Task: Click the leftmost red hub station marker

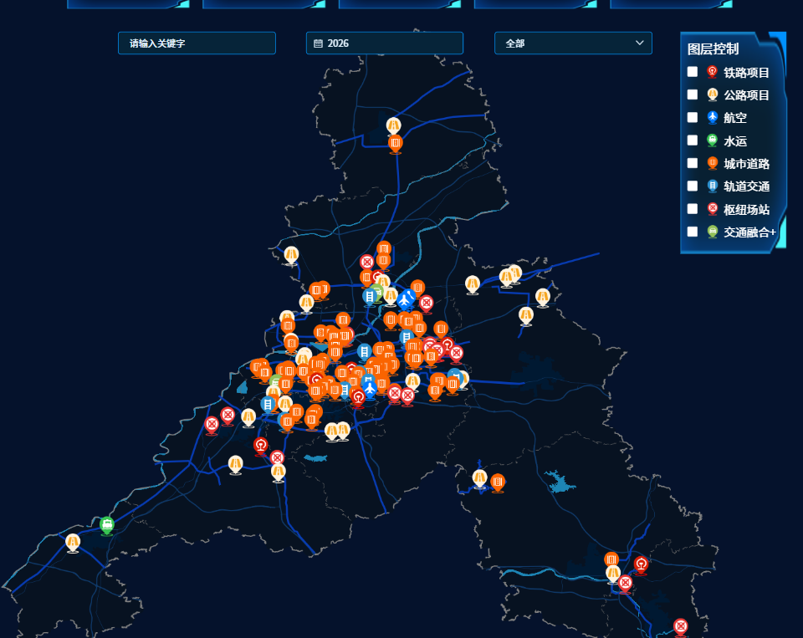Action: pyautogui.click(x=212, y=424)
